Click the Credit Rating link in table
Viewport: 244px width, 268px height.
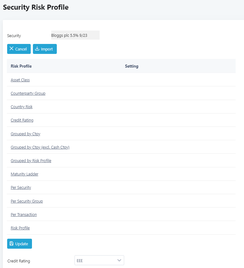[22, 120]
